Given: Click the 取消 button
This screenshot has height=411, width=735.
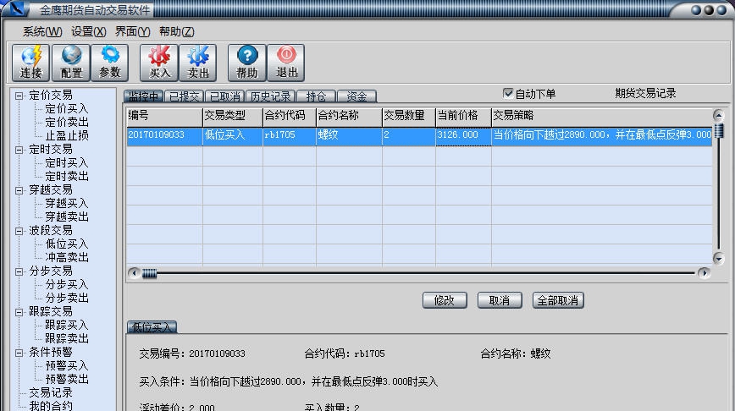Looking at the screenshot, I should pos(500,300).
